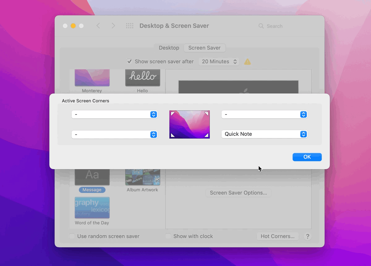The image size is (371, 266).
Task: Click the desktop preview thumbnail in Active Screen Corners
Action: pos(190,125)
